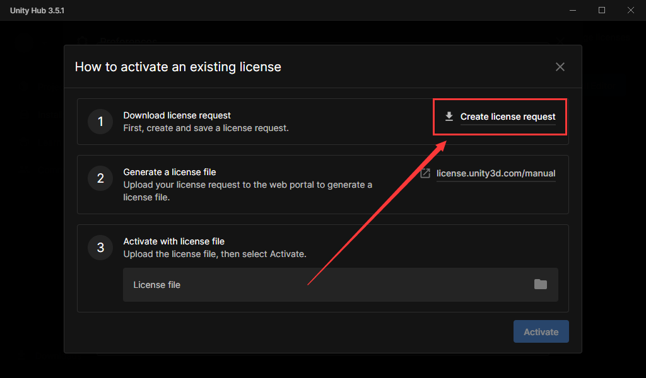Click the text "Upload the license file, then select Activate."

pyautogui.click(x=214, y=254)
